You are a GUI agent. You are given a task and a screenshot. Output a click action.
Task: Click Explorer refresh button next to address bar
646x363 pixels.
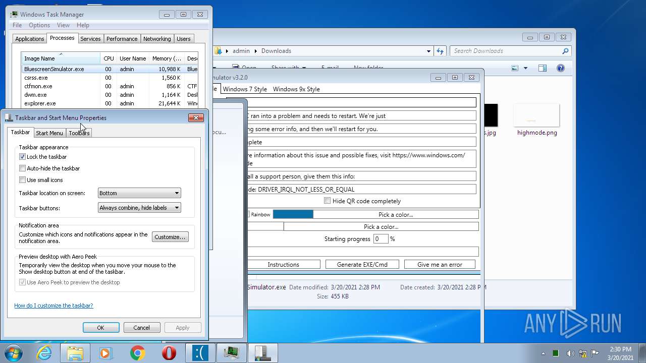point(440,51)
